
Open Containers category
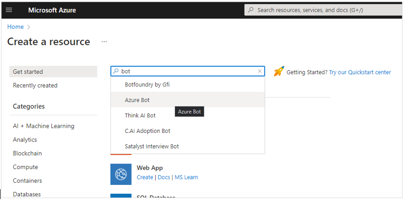(x=27, y=181)
